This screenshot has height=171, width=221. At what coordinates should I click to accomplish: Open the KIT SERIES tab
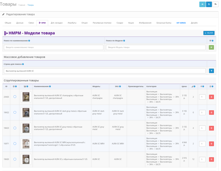click(181, 23)
